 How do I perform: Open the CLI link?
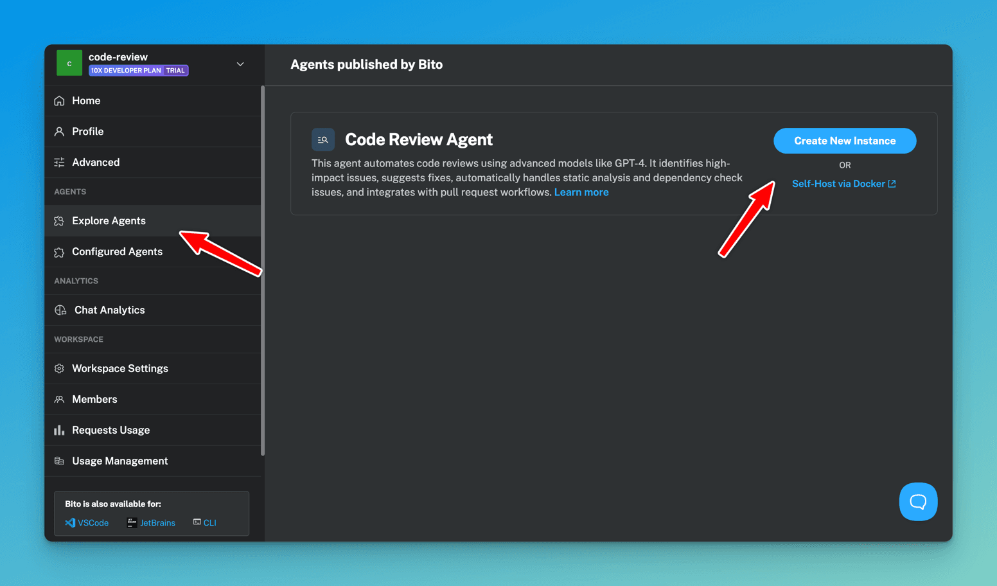(205, 523)
